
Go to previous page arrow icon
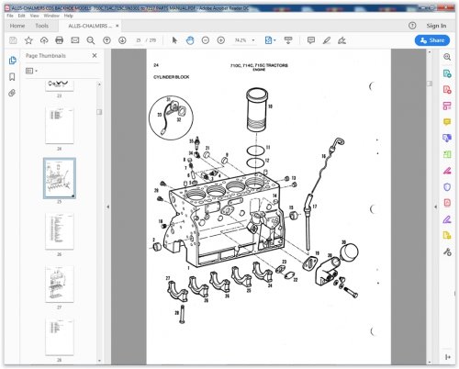106,40
